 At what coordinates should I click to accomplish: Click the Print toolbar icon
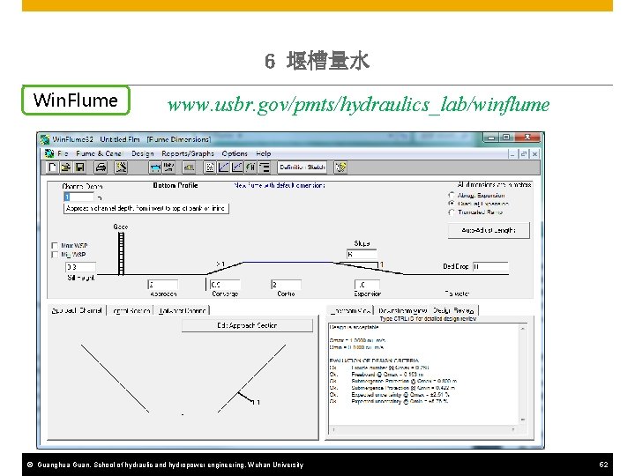[x=101, y=167]
